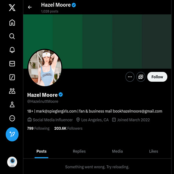
Task: Click the X logo icon
Action: [x=12, y=8]
